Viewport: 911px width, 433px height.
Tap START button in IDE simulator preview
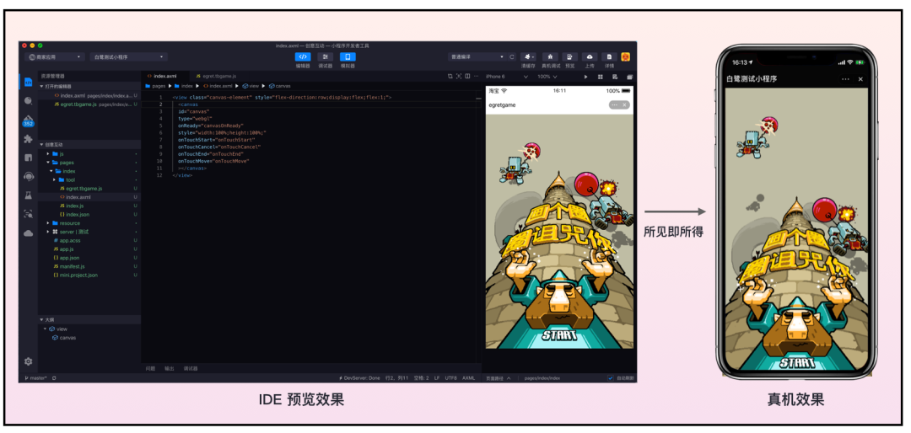[559, 335]
